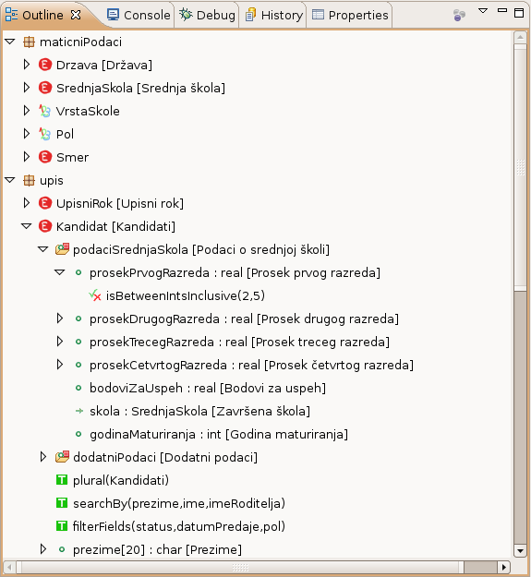This screenshot has width=531, height=577.
Task: Select the bodoviZaUspeh property item
Action: click(208, 388)
